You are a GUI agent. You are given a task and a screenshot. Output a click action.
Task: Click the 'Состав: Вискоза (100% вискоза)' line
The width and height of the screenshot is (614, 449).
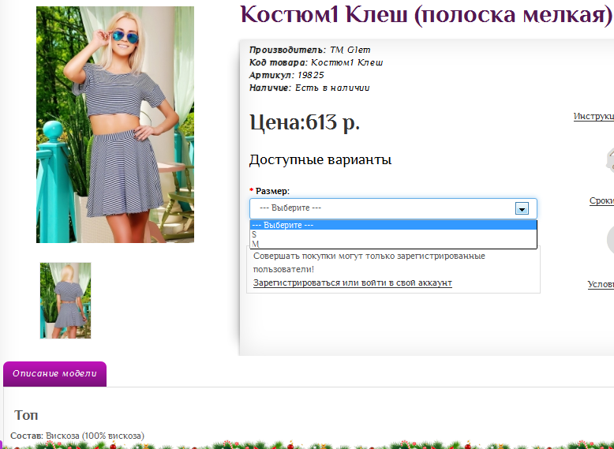click(77, 436)
